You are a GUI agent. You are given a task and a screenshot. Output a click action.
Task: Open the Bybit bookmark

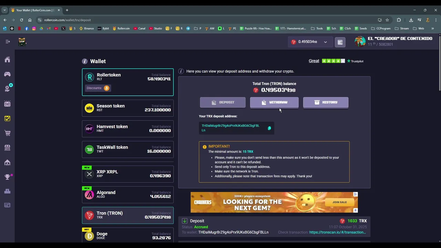[103, 29]
